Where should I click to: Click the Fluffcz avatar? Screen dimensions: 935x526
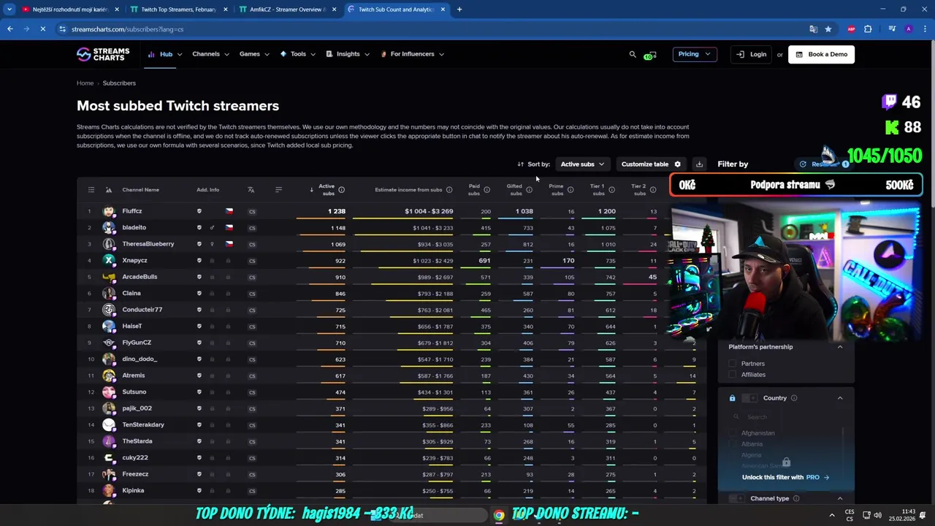pos(109,211)
